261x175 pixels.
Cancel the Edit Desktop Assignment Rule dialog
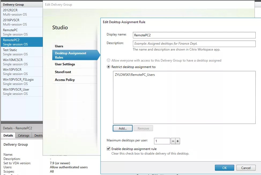coord(246,168)
